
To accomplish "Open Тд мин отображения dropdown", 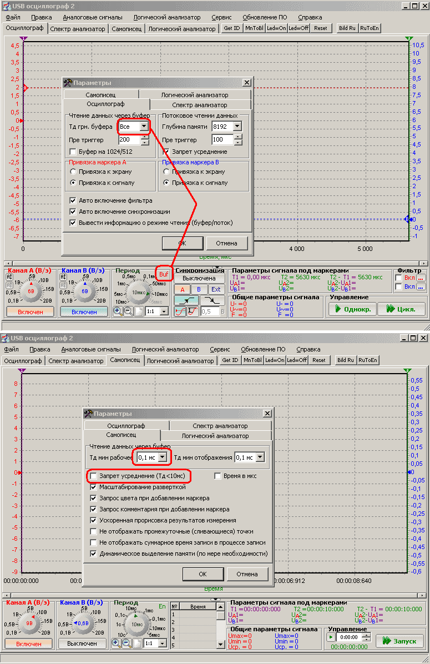I will 260,457.
